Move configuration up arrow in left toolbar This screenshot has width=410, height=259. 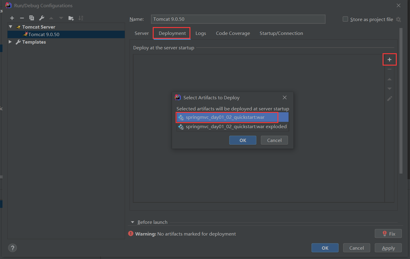(51, 18)
